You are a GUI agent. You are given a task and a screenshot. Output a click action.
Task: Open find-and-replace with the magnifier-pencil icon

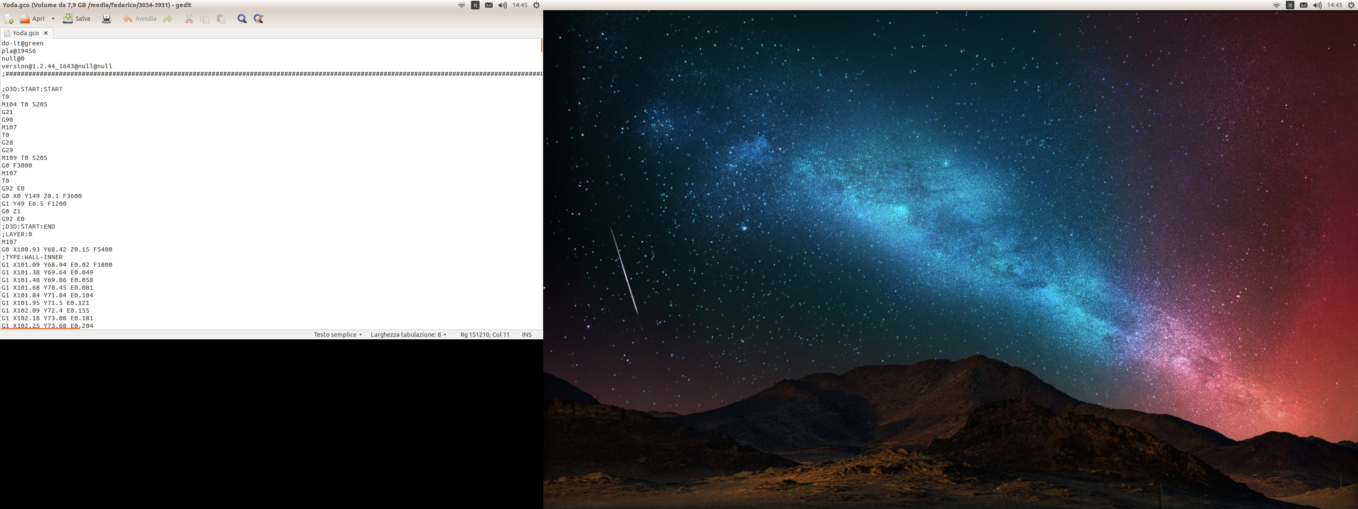click(x=258, y=19)
